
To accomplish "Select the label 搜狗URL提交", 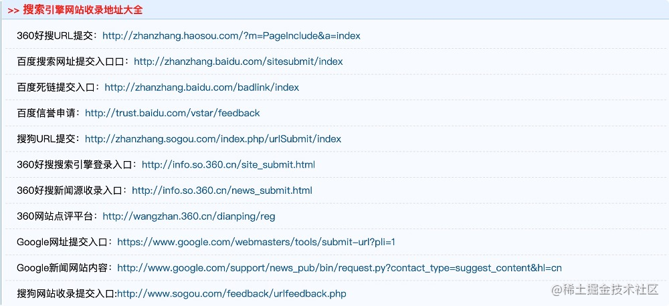I will (x=45, y=139).
